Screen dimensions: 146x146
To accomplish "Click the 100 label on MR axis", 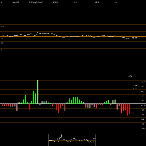I will [x=143, y=82].
